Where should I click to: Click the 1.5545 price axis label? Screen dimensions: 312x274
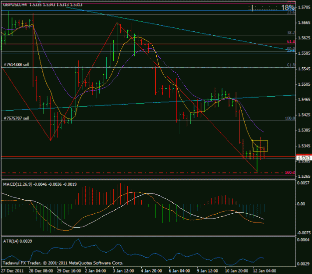(304, 69)
